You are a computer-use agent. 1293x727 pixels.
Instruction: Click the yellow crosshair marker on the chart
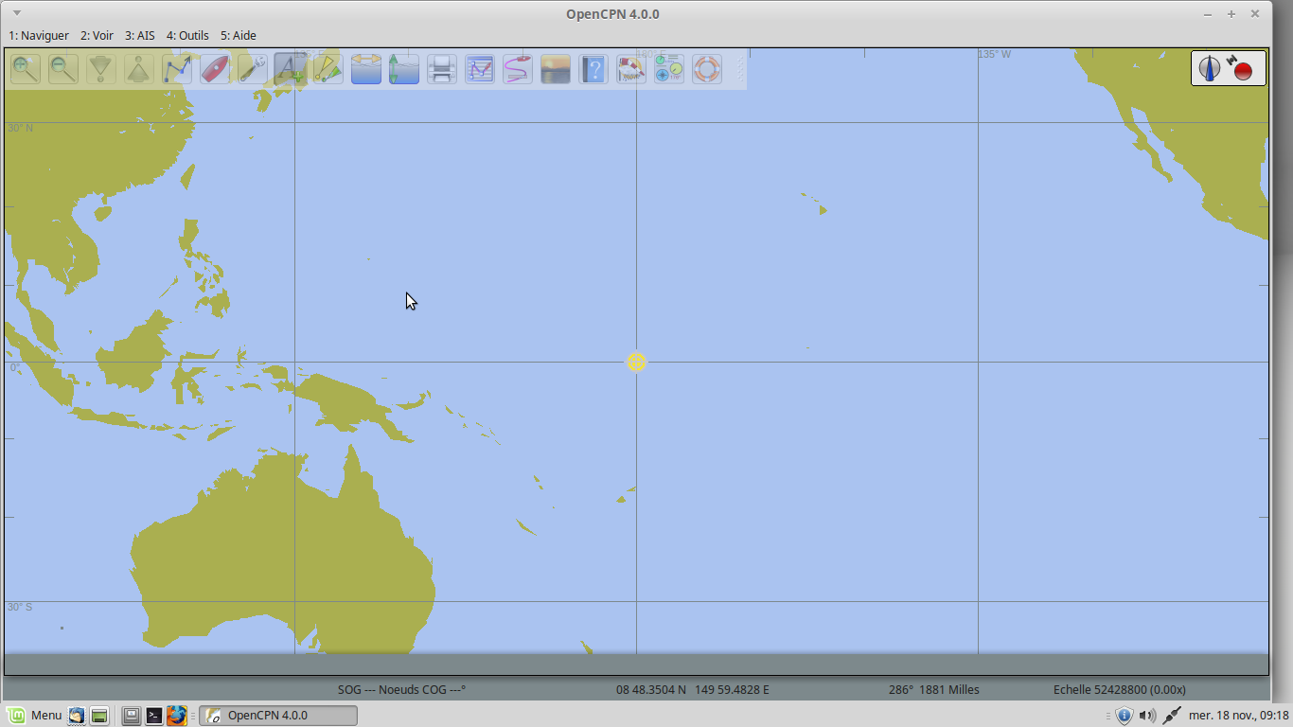point(636,362)
